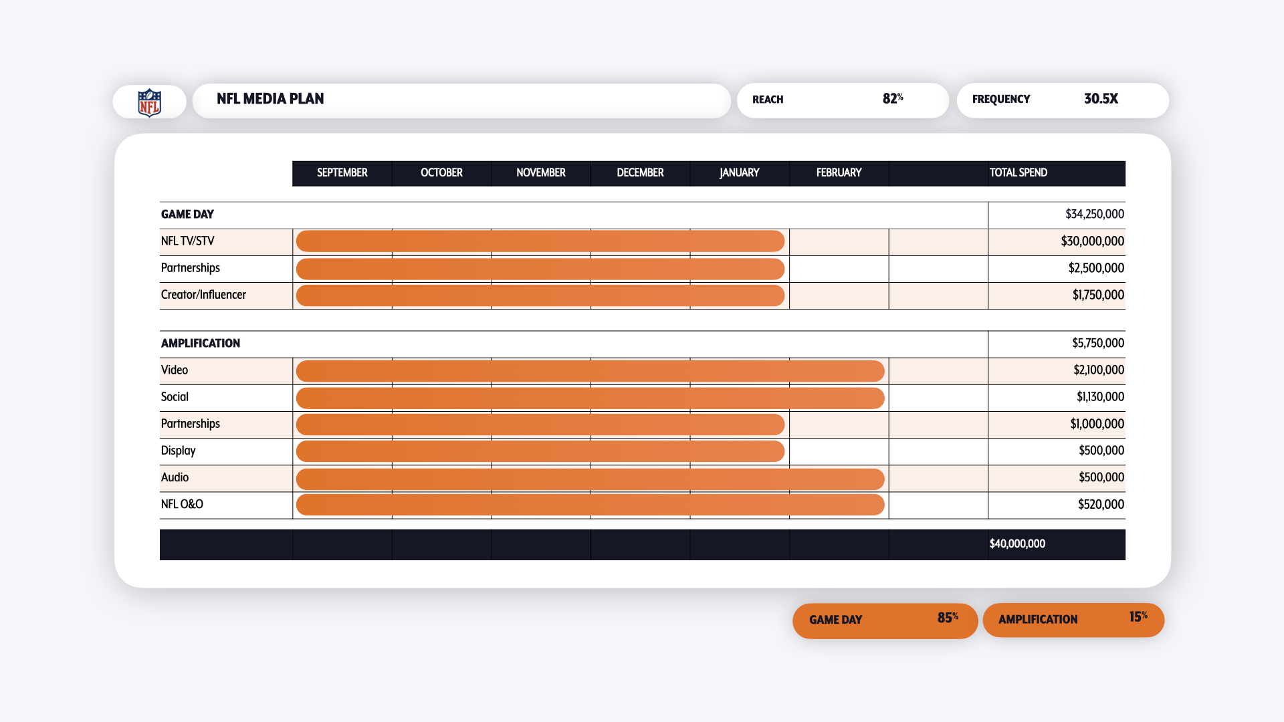Click the Creator/Influencer row label
This screenshot has width=1284, height=722.
tap(203, 295)
